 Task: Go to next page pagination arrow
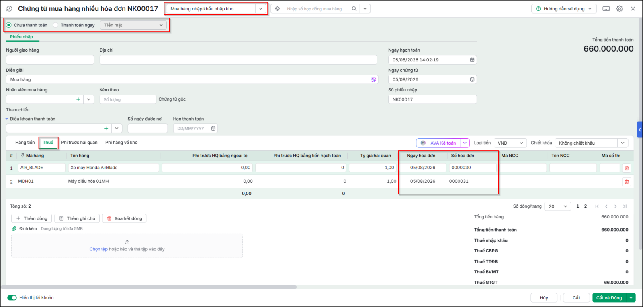[x=615, y=206]
